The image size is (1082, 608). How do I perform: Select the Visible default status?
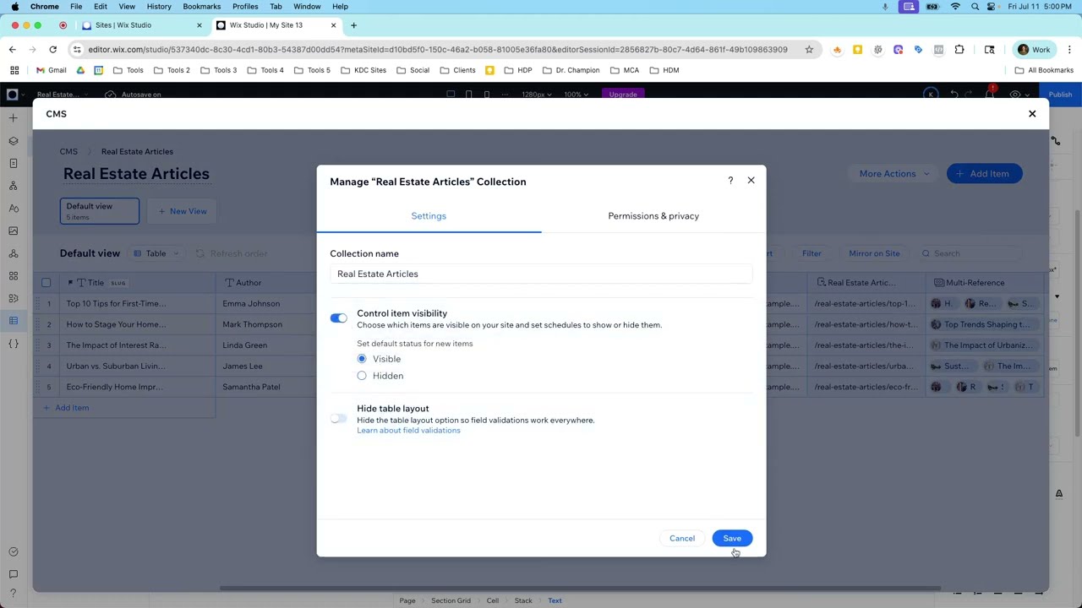(362, 359)
